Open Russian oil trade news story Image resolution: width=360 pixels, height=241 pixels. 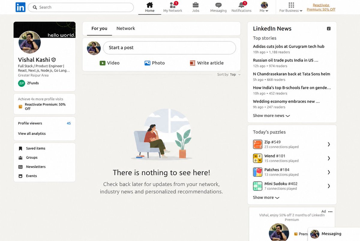click(x=286, y=60)
